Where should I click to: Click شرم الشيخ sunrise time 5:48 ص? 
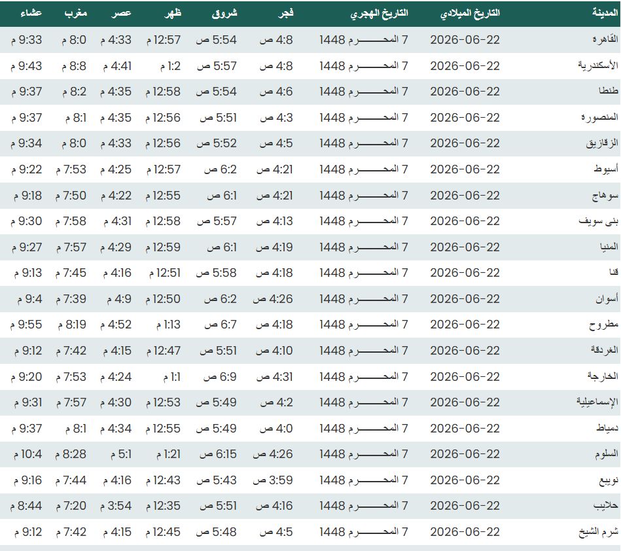point(216,532)
